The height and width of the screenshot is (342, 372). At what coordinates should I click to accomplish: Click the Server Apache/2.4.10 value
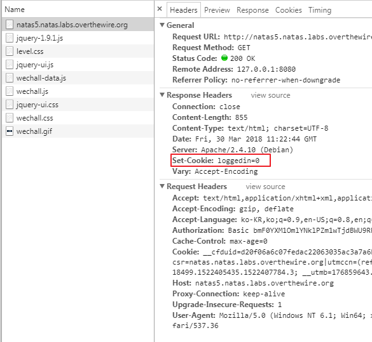[x=247, y=150]
